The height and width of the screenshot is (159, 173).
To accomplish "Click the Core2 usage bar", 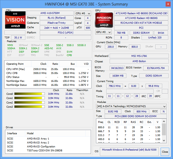I will pyautogui.click(x=30, y=102).
